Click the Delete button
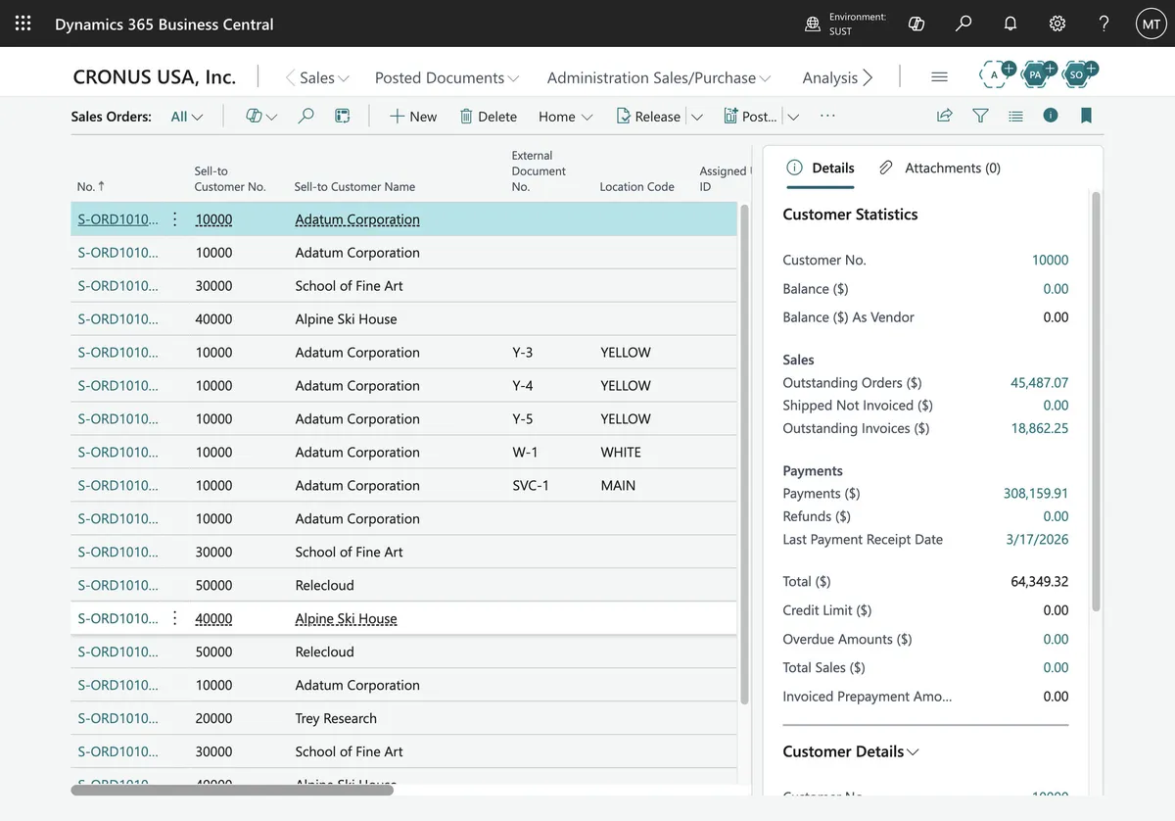The width and height of the screenshot is (1175, 821). coord(488,116)
